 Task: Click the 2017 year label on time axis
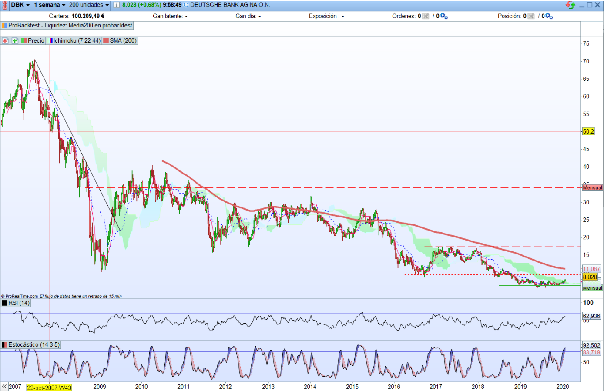[436, 387]
